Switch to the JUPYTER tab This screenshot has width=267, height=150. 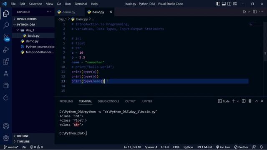(146, 101)
